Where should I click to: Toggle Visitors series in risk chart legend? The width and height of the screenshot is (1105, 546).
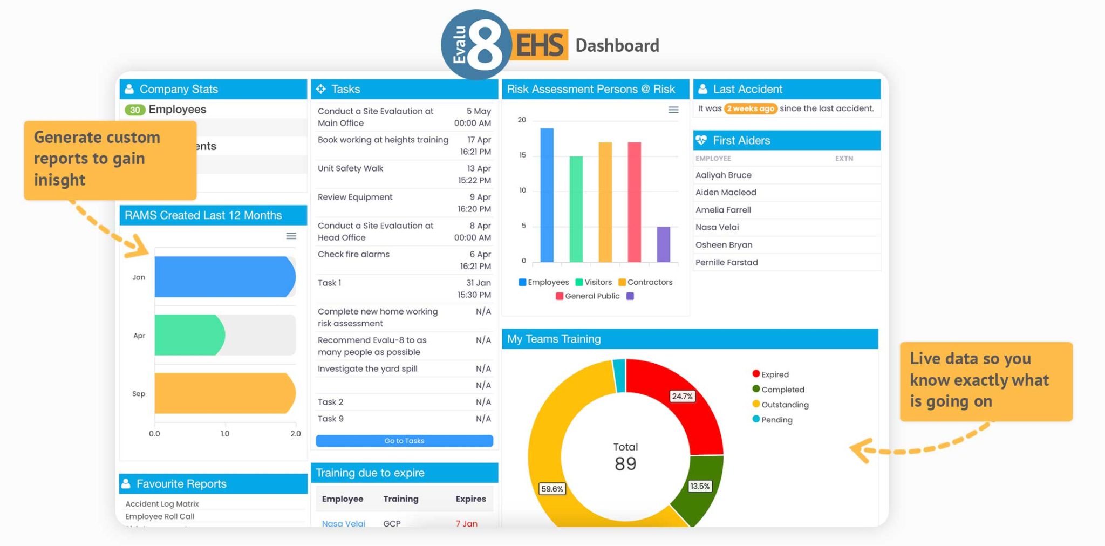594,282
